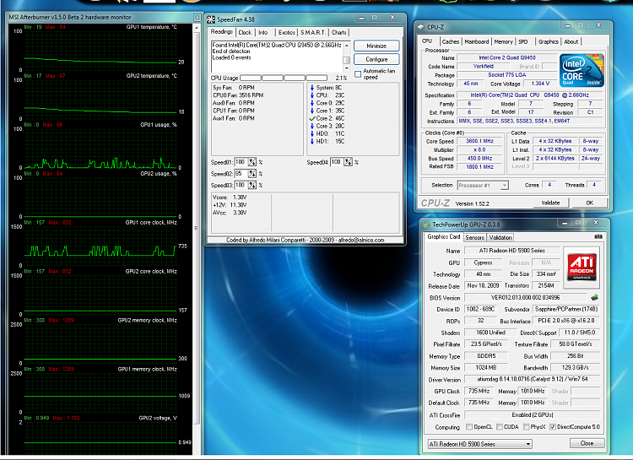
Task: Click the blue down arrow beside System temperature
Action: point(312,88)
